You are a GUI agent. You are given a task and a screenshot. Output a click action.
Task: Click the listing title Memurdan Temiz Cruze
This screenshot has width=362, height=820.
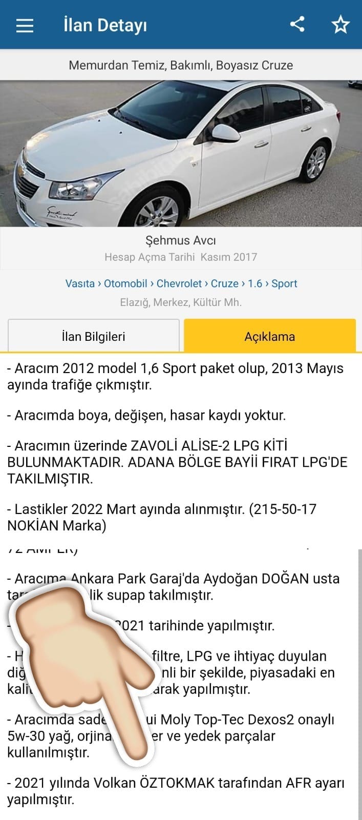click(181, 65)
